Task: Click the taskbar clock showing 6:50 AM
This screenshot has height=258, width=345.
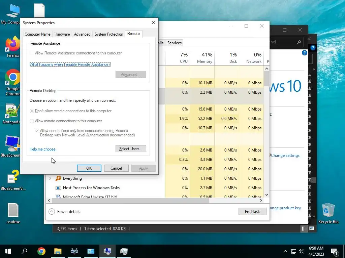Action: (316, 251)
